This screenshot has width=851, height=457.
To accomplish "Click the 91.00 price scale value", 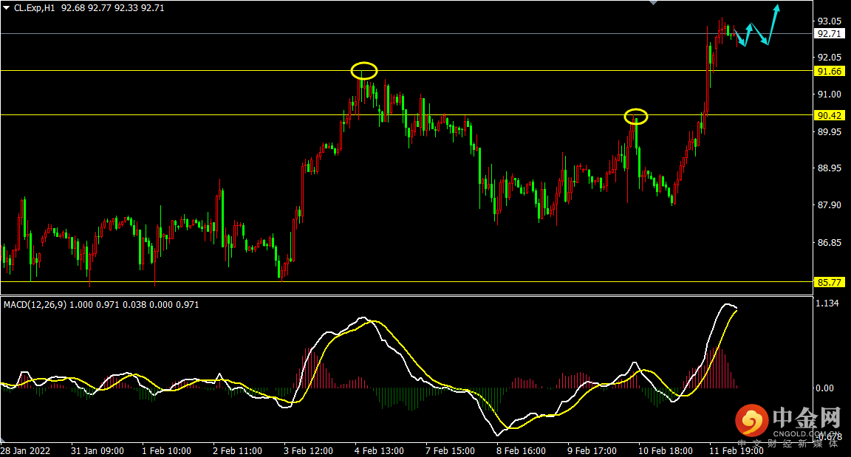I will pos(830,95).
